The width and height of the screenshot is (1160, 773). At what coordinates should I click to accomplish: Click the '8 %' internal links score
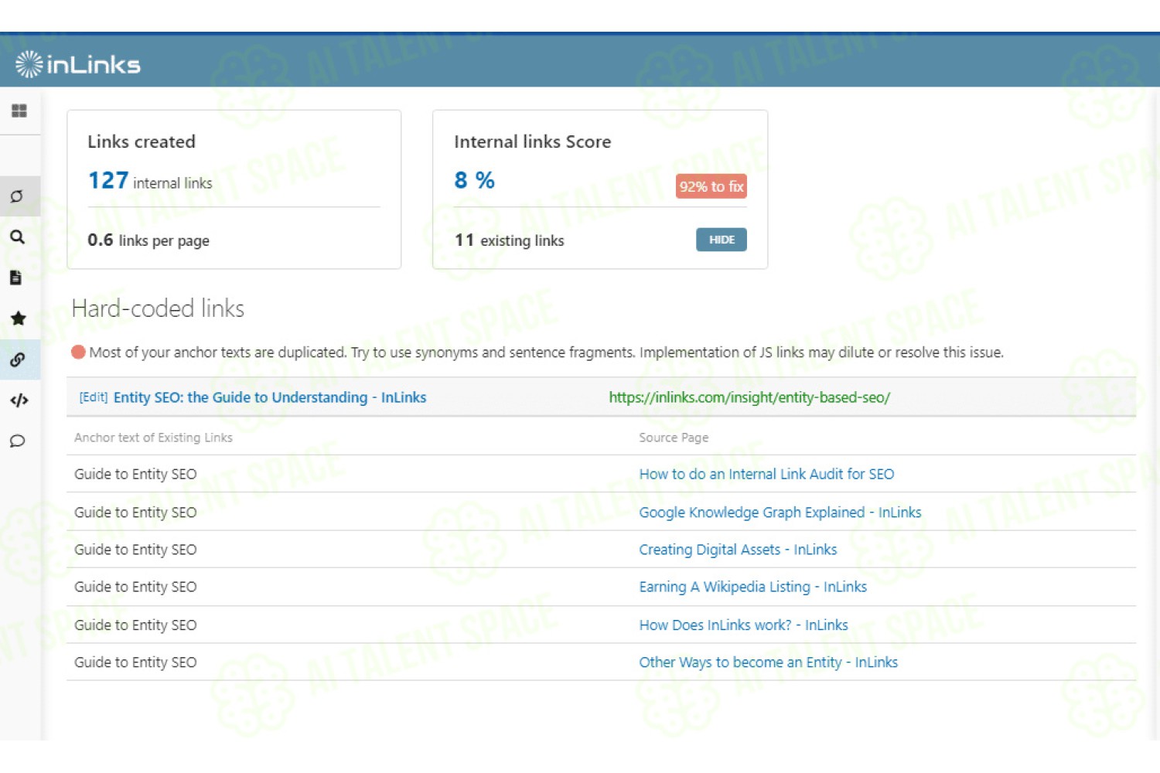pyautogui.click(x=475, y=180)
